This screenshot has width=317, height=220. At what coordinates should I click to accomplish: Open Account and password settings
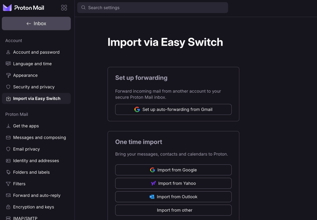37,52
